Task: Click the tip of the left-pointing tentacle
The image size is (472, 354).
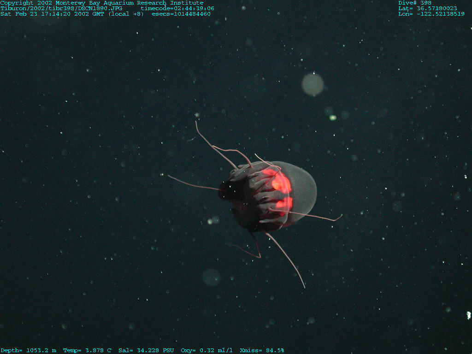Action: (x=169, y=176)
